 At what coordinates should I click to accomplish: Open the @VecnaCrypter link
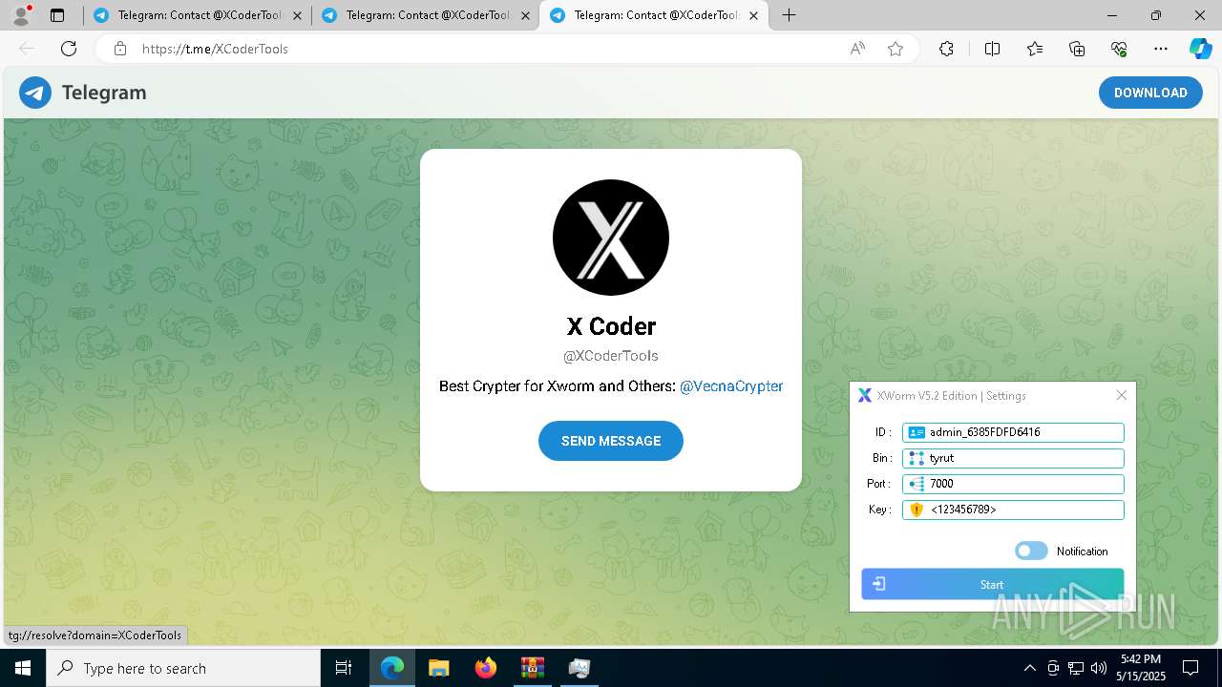point(731,386)
